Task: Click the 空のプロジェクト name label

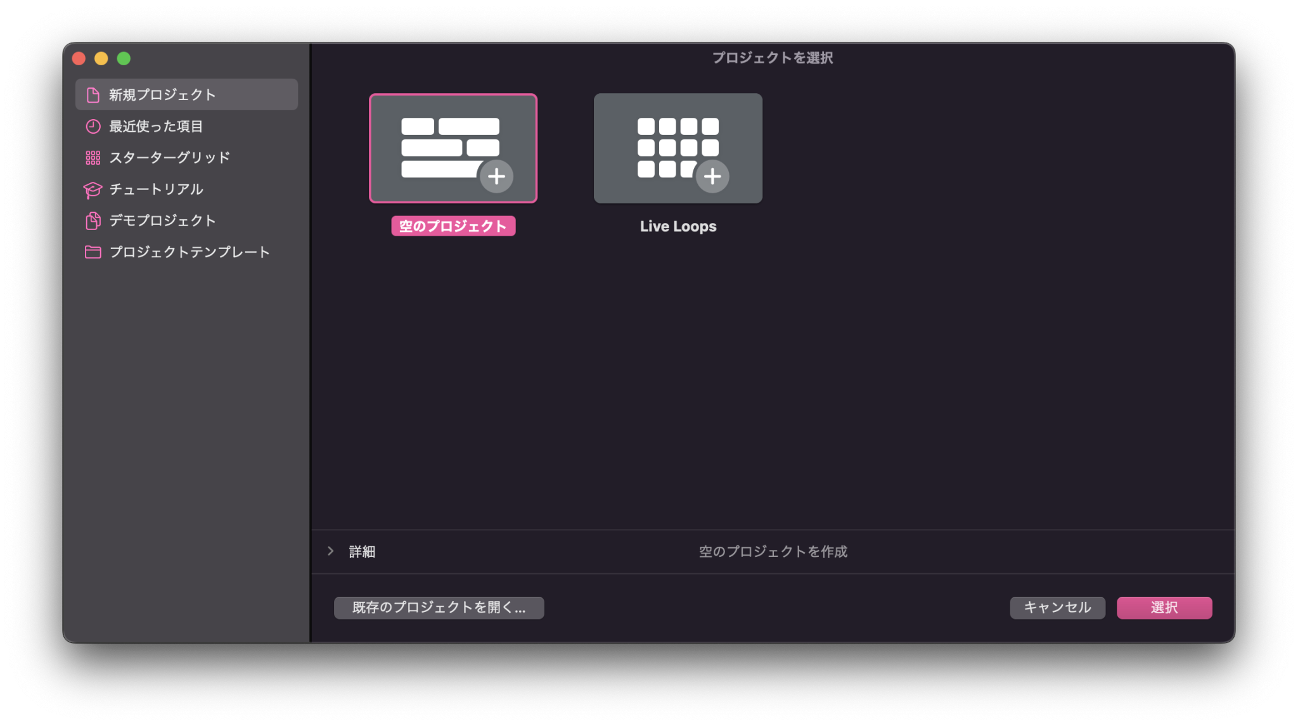Action: tap(453, 226)
